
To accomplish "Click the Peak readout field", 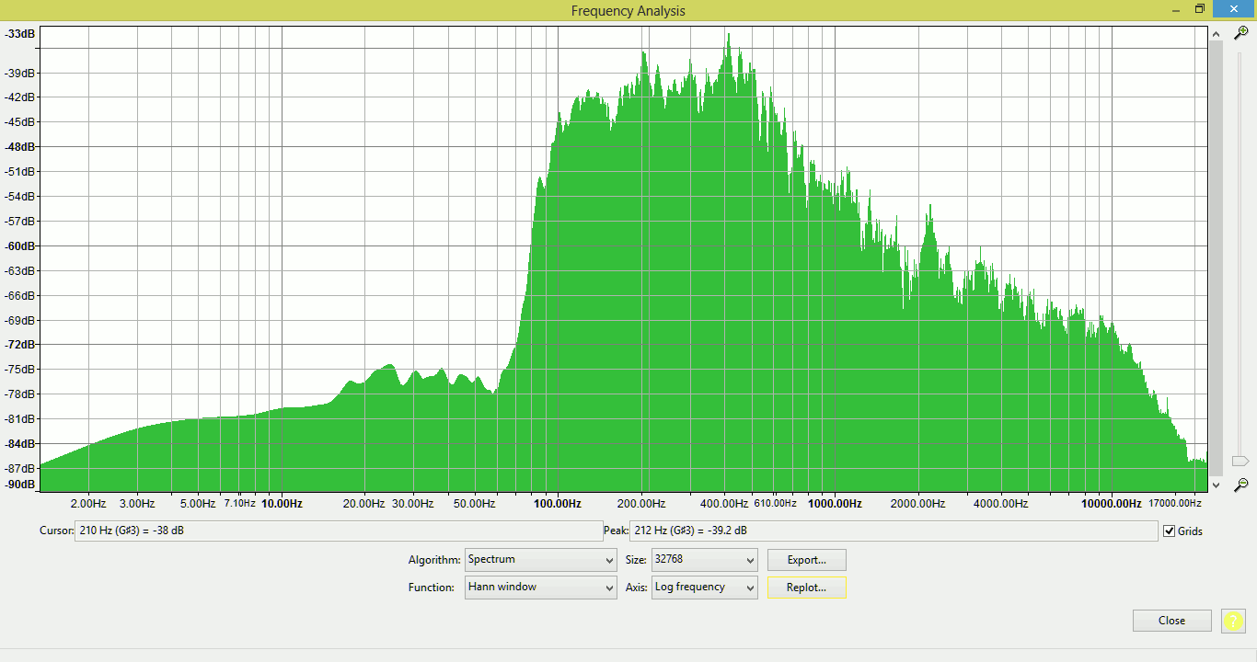I will point(894,531).
